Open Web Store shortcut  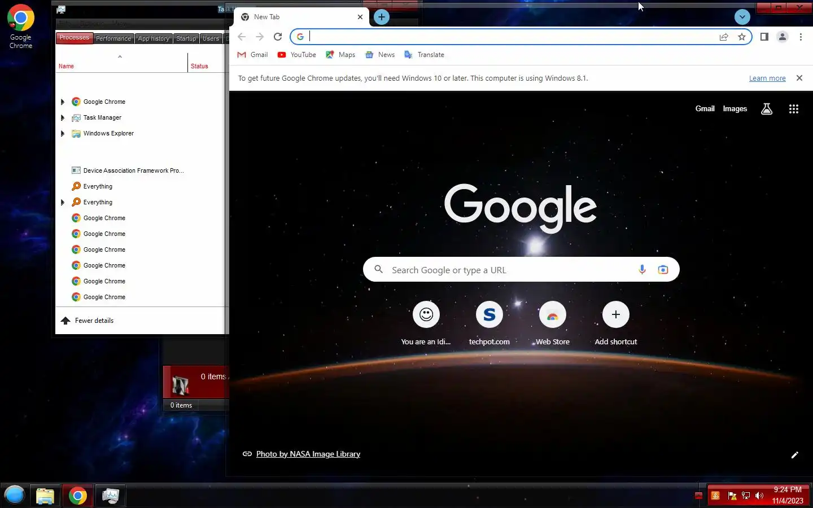point(553,323)
